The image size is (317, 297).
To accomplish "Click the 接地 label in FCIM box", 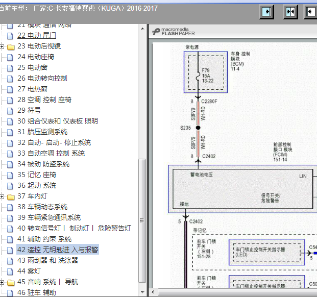I will (184, 204).
